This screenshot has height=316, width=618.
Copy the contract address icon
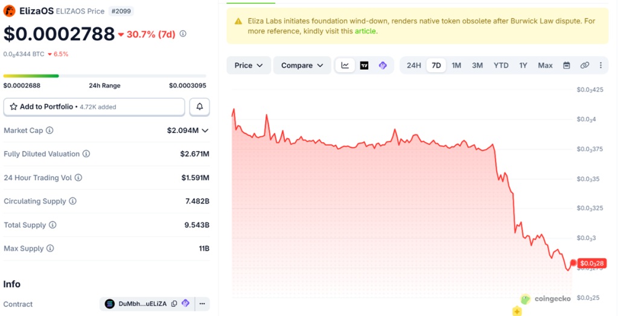click(x=174, y=304)
